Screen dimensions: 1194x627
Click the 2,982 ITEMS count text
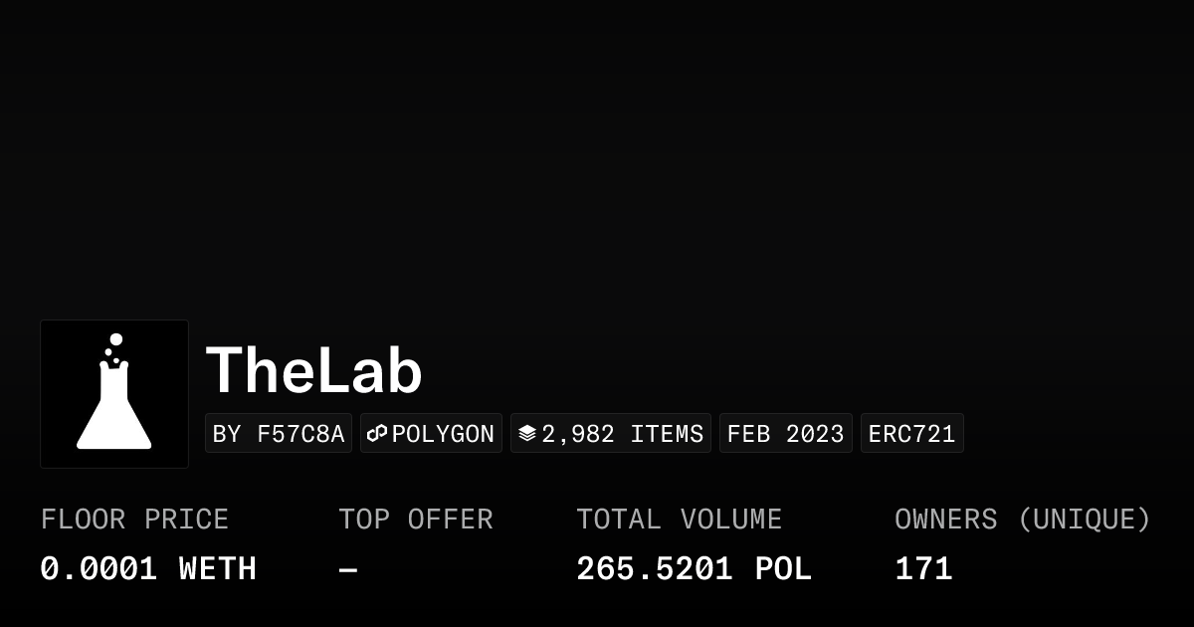(x=623, y=434)
